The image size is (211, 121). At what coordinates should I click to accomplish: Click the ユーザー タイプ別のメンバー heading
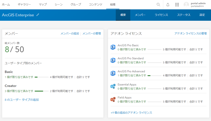click(23, 63)
